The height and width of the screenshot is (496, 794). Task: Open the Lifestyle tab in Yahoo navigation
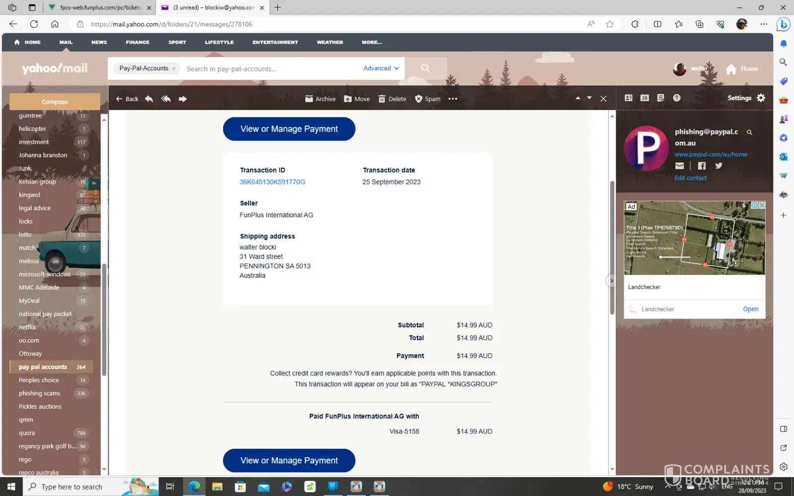219,42
